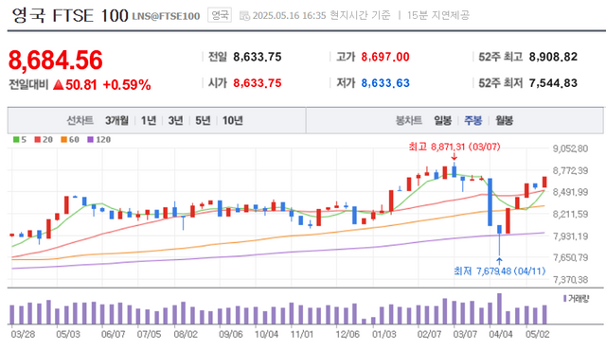The height and width of the screenshot is (349, 606).
Task: Click the red 20-period moving average legend
Action: (44, 139)
